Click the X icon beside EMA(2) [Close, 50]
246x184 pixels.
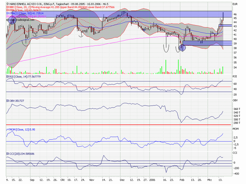[x=8, y=13]
